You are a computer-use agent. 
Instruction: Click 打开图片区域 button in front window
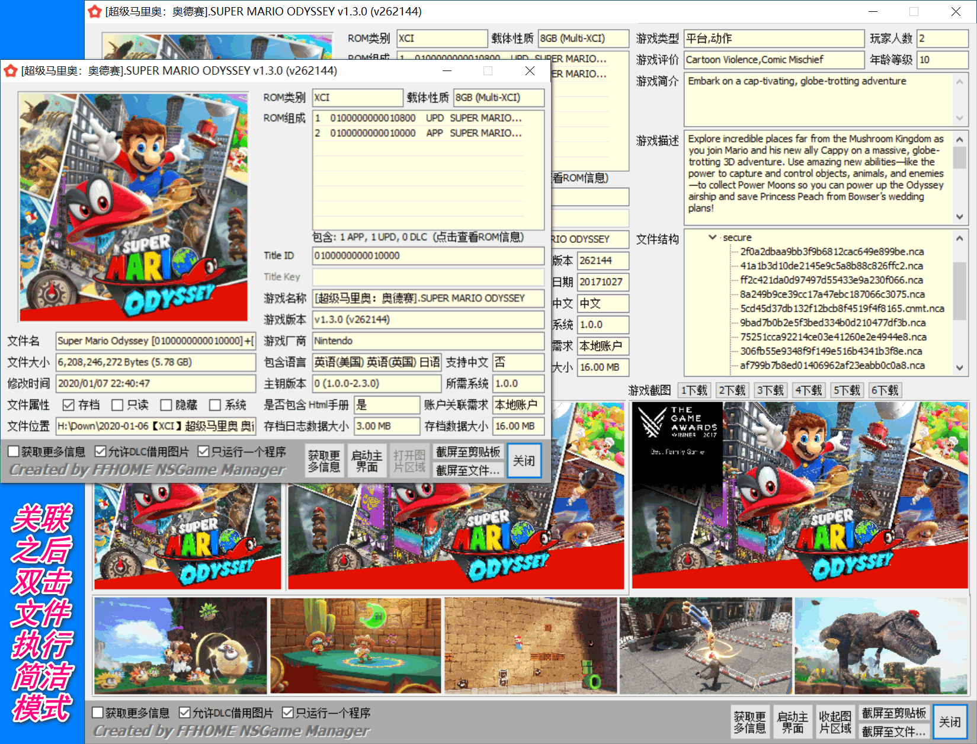pyautogui.click(x=409, y=461)
